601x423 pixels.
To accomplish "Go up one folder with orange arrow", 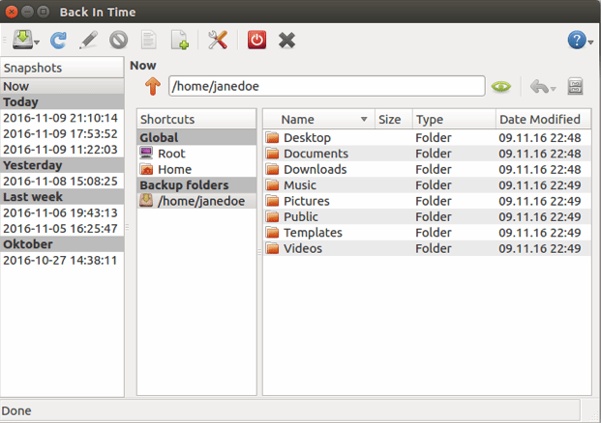I will click(x=151, y=87).
